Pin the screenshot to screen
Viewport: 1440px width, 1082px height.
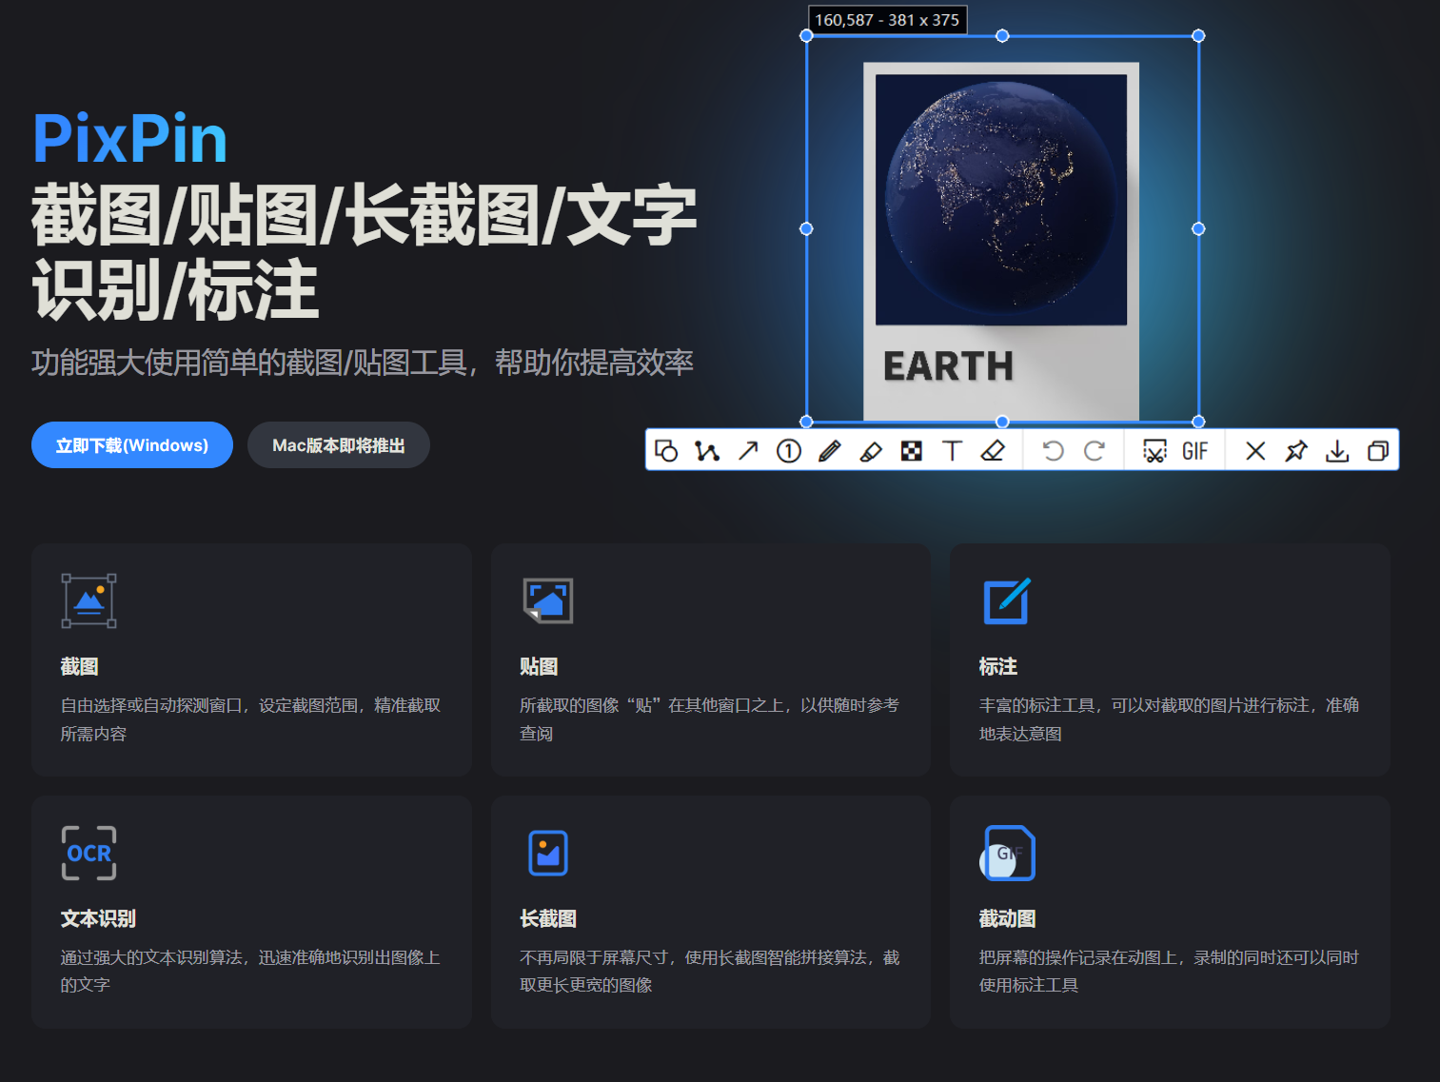[1296, 451]
